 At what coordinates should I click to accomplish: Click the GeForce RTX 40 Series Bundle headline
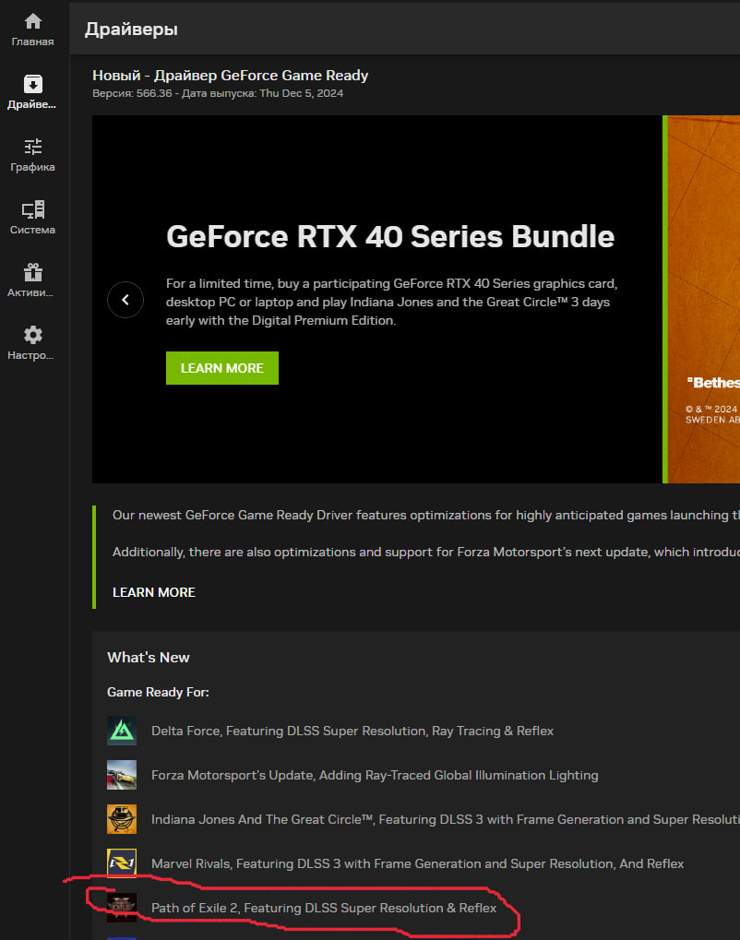point(390,236)
